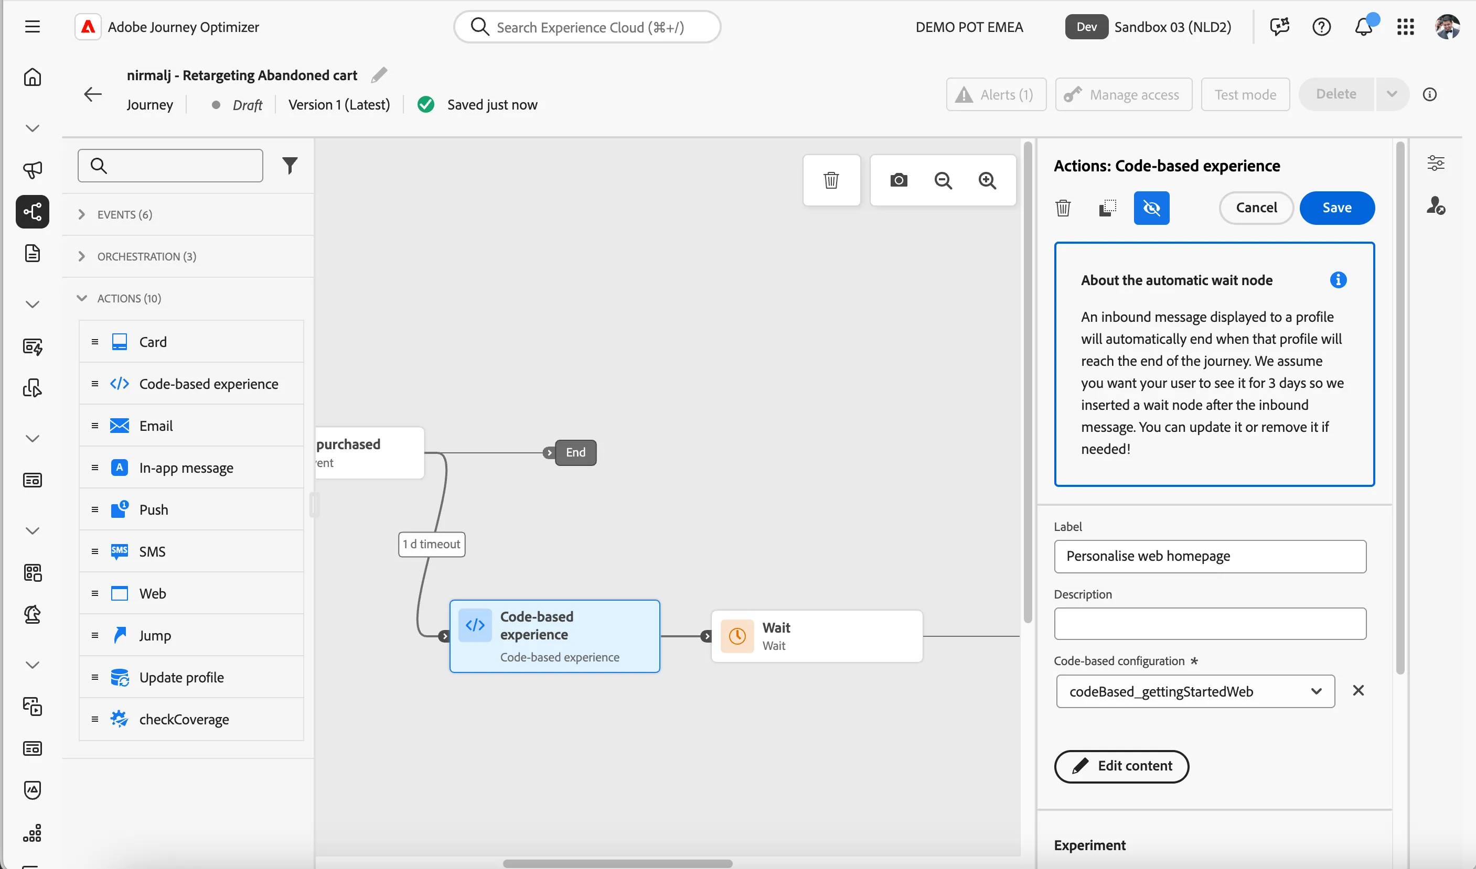Image resolution: width=1476 pixels, height=869 pixels.
Task: Open Alerts (1) button
Action: tap(996, 94)
